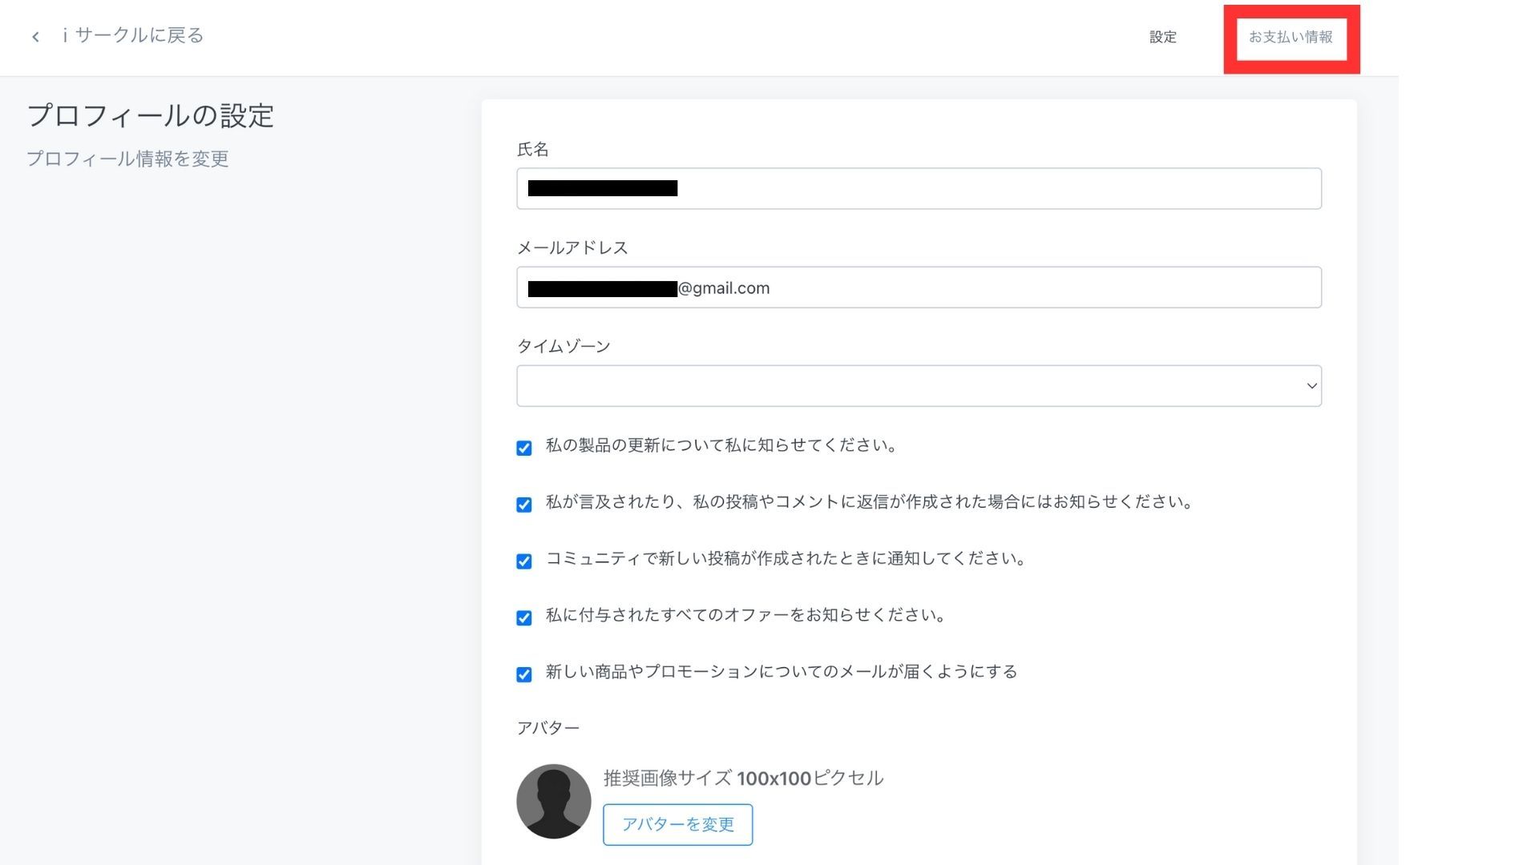Screen dimensions: 1539x865
Task: Disable new community post notification checkbox
Action: click(x=524, y=561)
